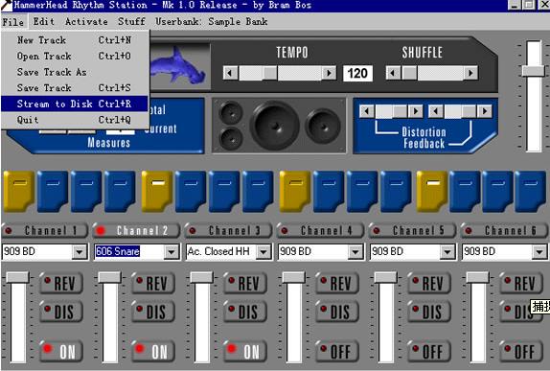The height and width of the screenshot is (371, 550).
Task: Select Channel 6
Action: point(504,231)
